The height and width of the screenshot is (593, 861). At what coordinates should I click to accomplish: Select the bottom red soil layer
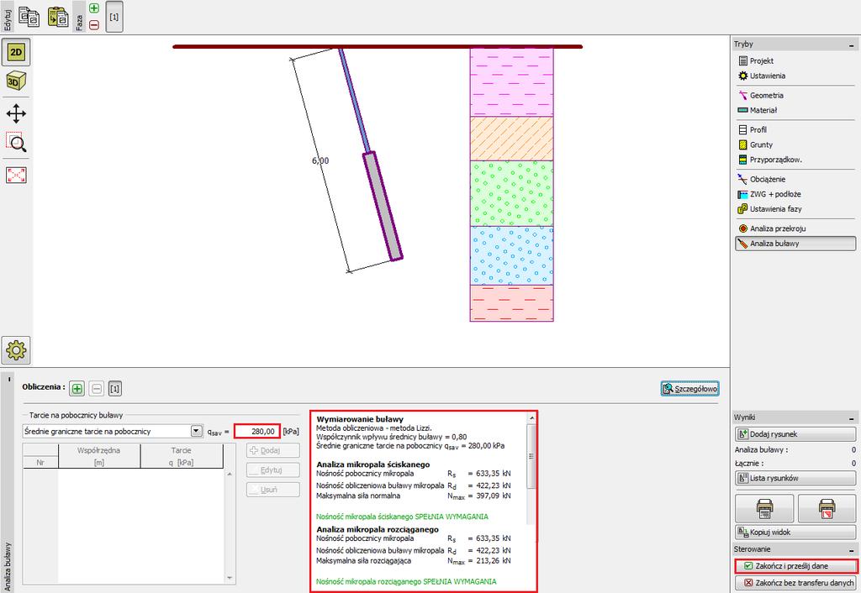[x=511, y=303]
